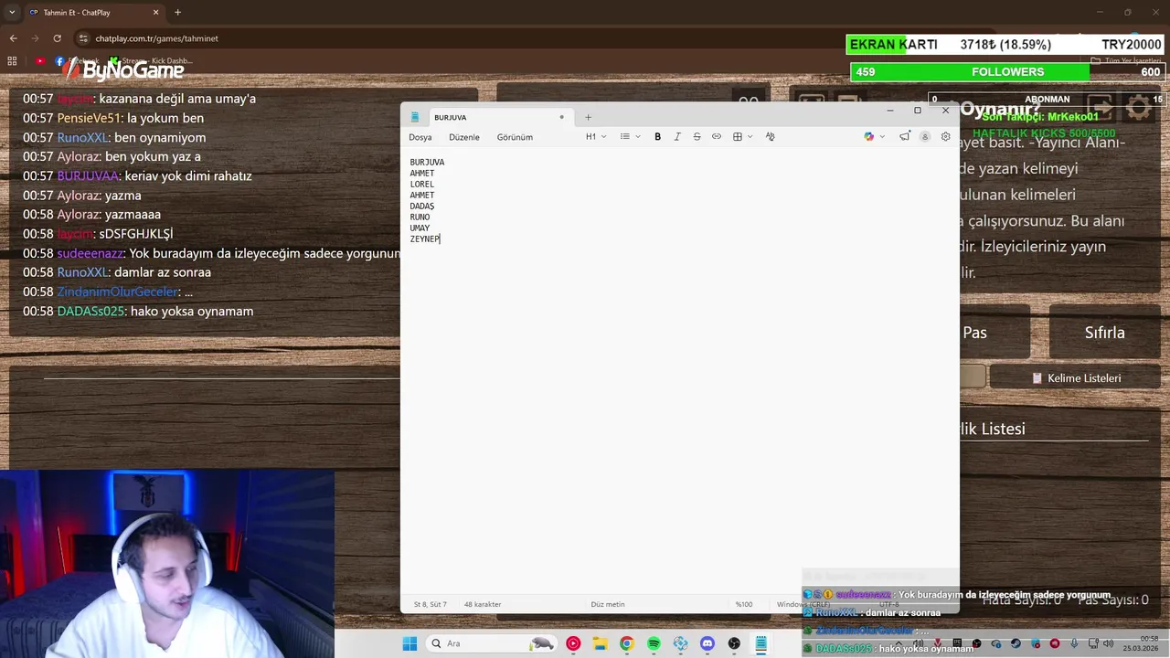Open the Görünüm menu
Screen dimensions: 1170x658
click(515, 137)
